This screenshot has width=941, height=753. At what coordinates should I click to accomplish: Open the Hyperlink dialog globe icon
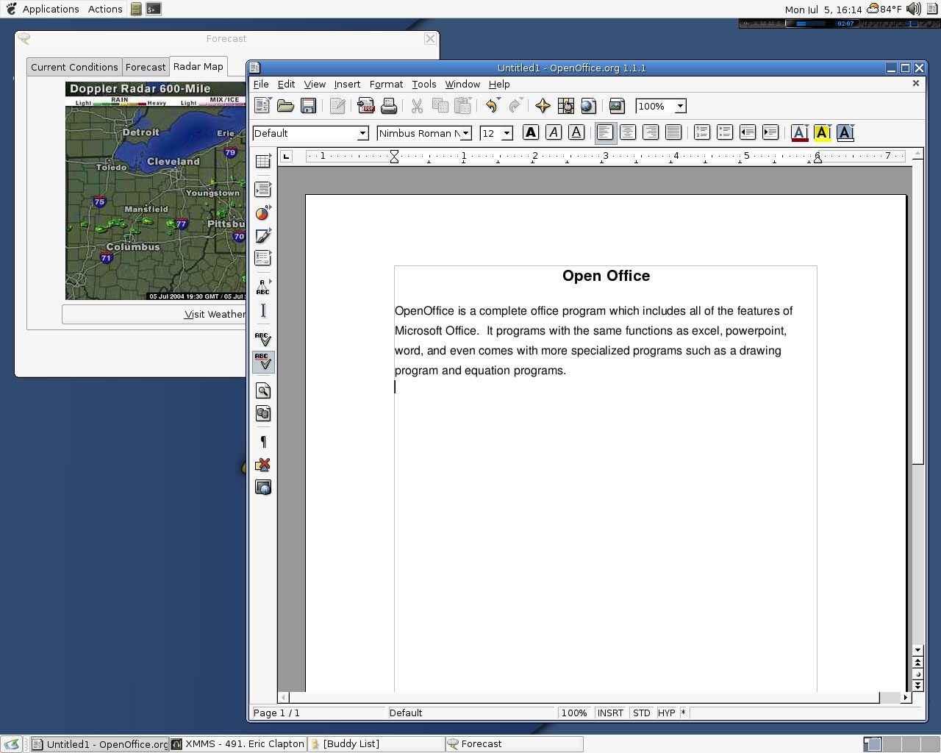pyautogui.click(x=588, y=106)
